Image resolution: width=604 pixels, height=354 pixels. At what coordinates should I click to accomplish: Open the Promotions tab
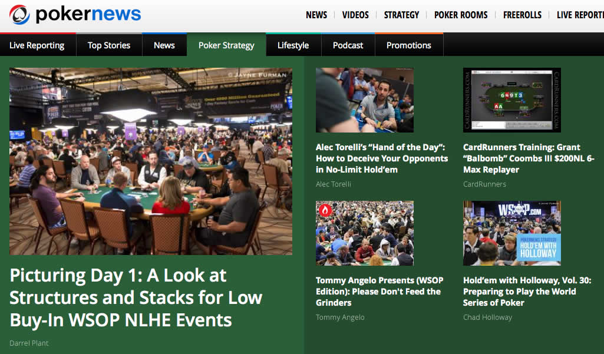pyautogui.click(x=408, y=45)
